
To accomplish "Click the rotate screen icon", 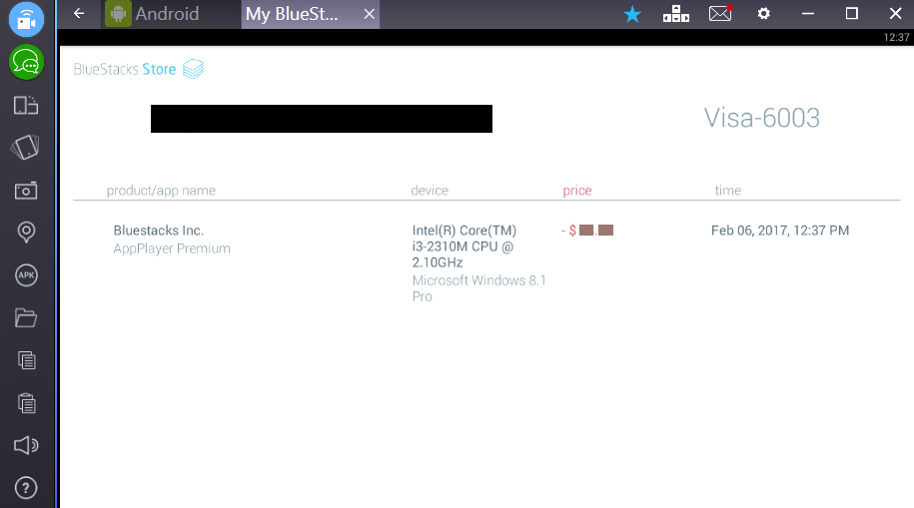I will [x=26, y=148].
